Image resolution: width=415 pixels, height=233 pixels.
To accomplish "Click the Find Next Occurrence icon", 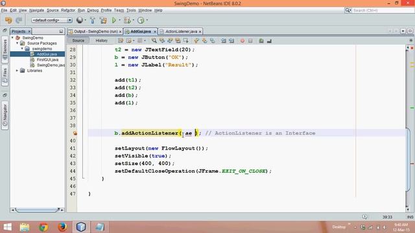I will pyautogui.click(x=170, y=41).
